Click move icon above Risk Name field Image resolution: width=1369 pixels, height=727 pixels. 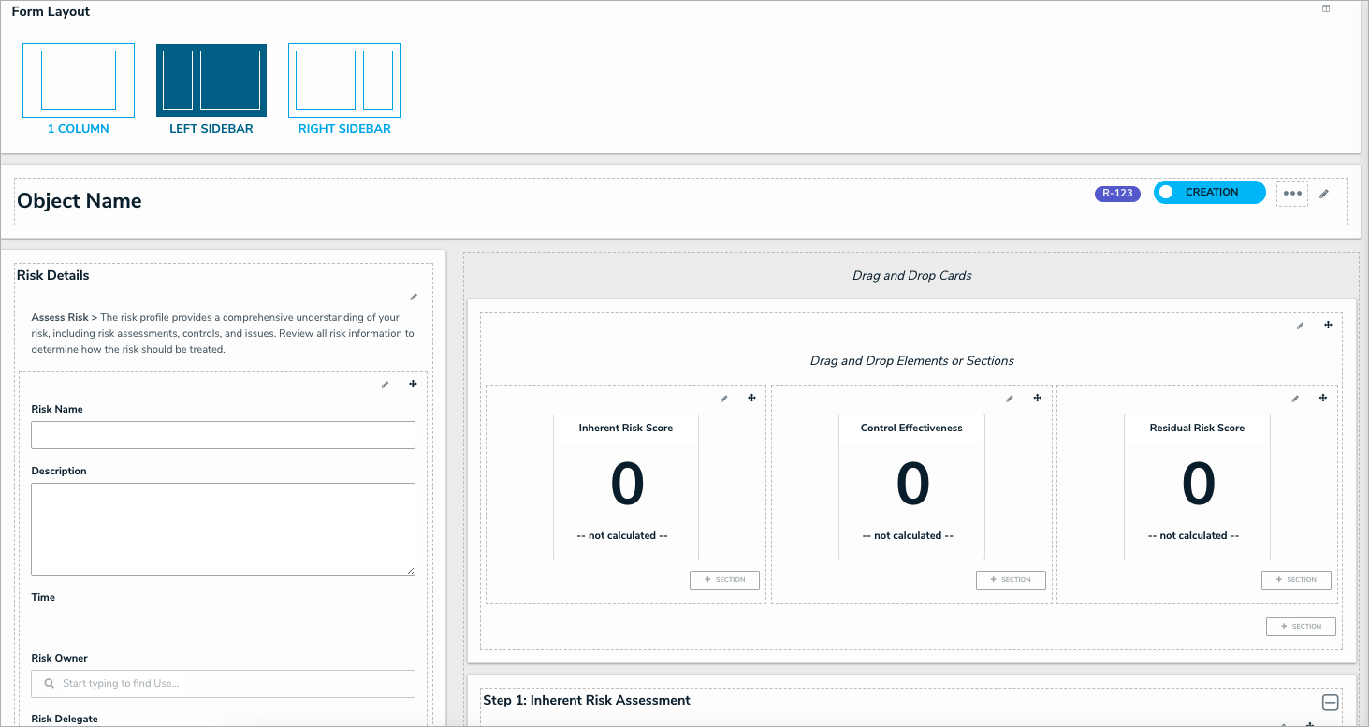coord(413,385)
